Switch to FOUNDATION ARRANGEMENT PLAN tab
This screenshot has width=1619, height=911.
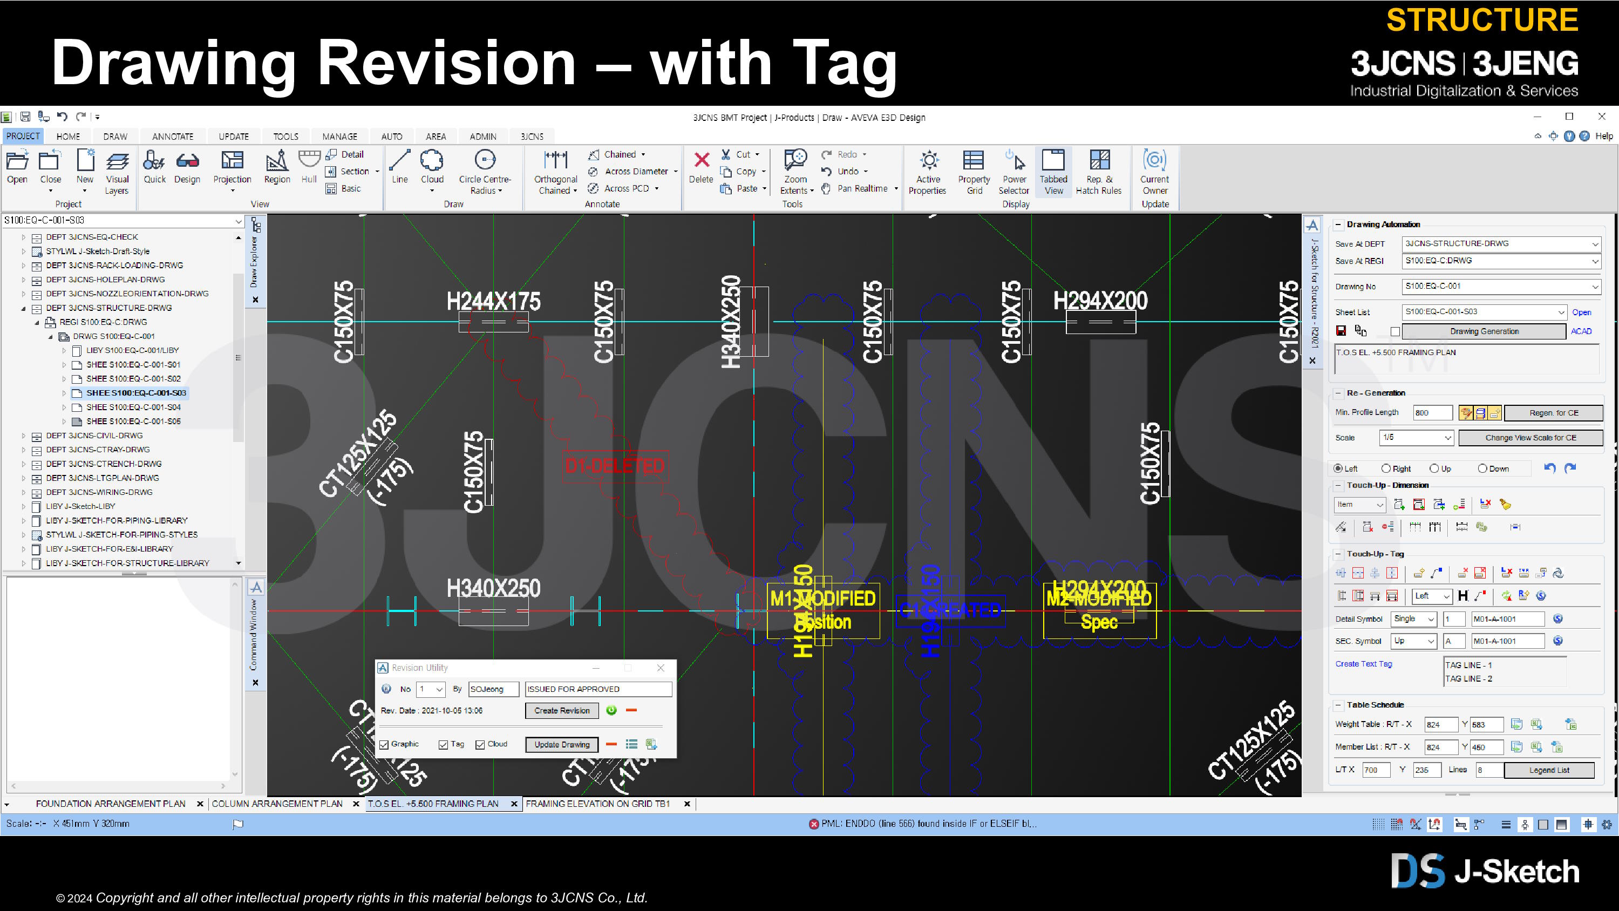111,804
